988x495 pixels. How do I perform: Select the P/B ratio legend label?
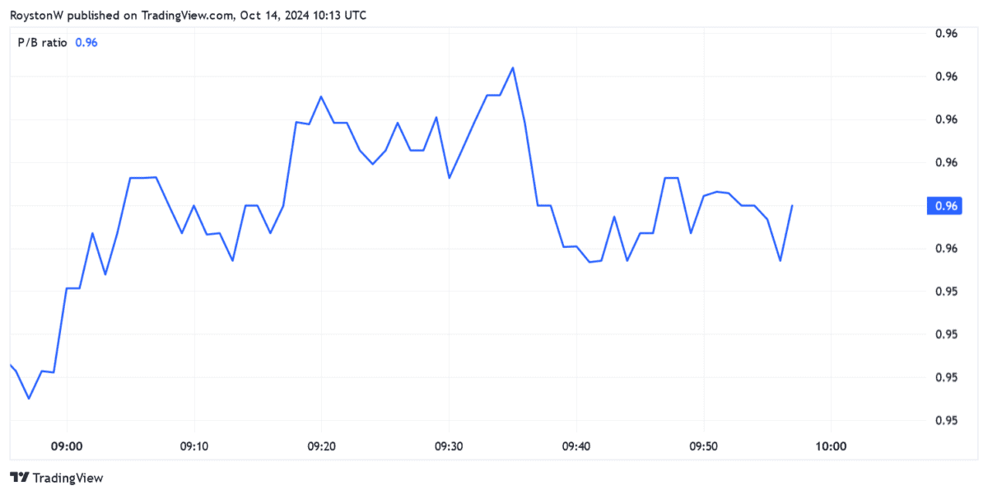click(x=43, y=43)
